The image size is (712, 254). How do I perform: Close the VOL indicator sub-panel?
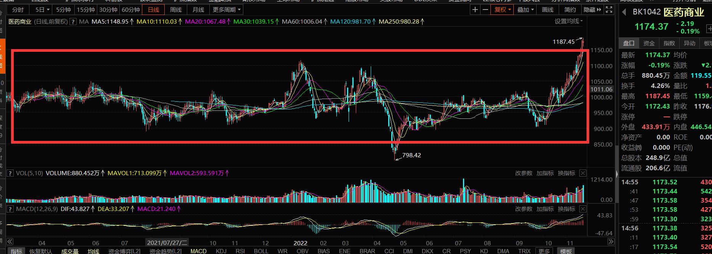pos(583,173)
